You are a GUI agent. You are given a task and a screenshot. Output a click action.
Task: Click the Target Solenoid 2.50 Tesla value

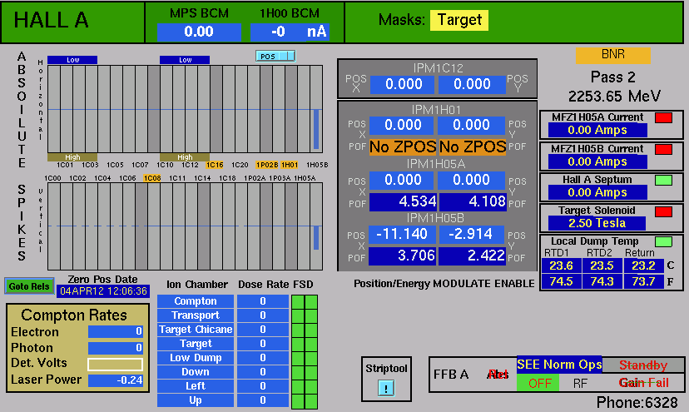coord(597,223)
